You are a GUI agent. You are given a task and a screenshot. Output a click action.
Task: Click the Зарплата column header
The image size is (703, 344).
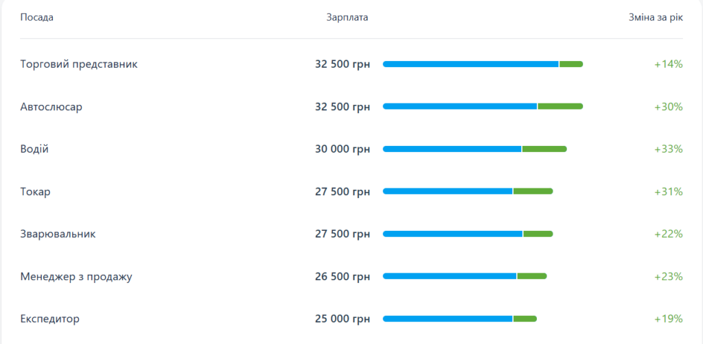[x=347, y=17]
